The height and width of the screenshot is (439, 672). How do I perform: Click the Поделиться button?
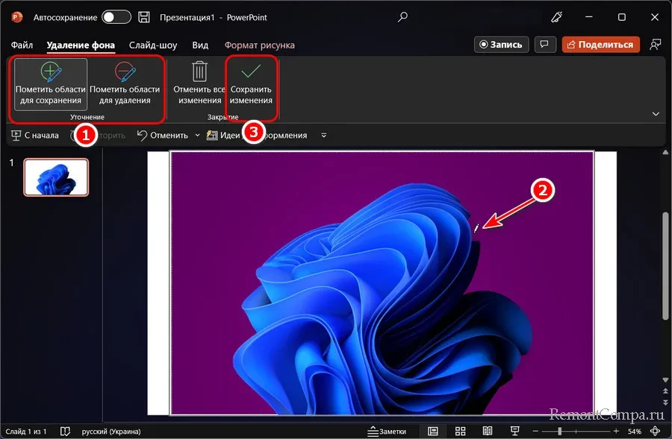tap(600, 45)
